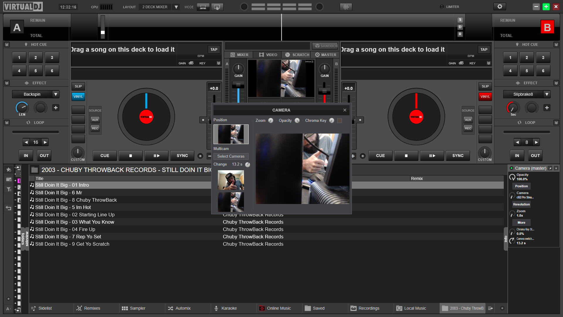Switch to the SCRATCH tab
Image resolution: width=563 pixels, height=317 pixels.
tap(297, 55)
